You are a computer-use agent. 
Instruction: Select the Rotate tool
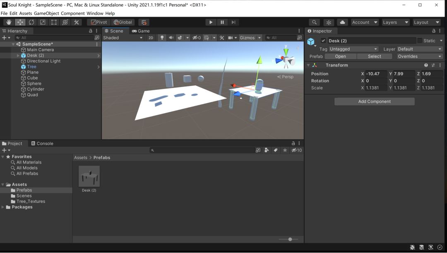[31, 22]
